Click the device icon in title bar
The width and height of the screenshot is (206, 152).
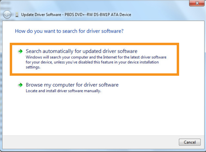[x=17, y=15]
